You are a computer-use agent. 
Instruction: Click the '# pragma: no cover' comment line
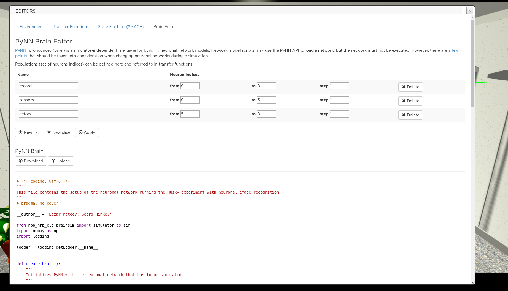point(37,203)
